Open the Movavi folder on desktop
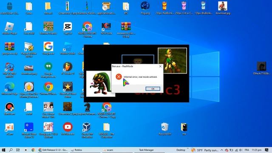The image size is (272, 153). (48, 8)
